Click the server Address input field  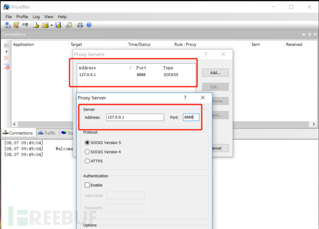135,117
